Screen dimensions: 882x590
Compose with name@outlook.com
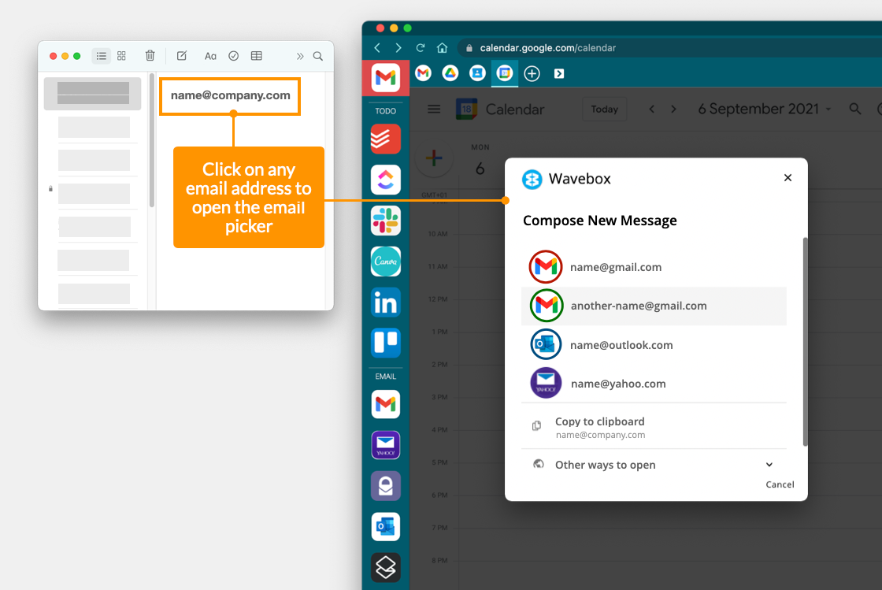pos(654,345)
